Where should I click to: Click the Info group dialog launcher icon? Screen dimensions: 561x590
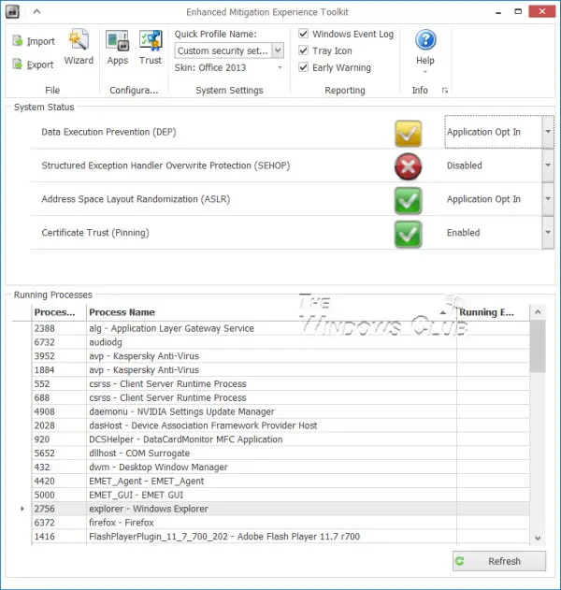coord(445,91)
